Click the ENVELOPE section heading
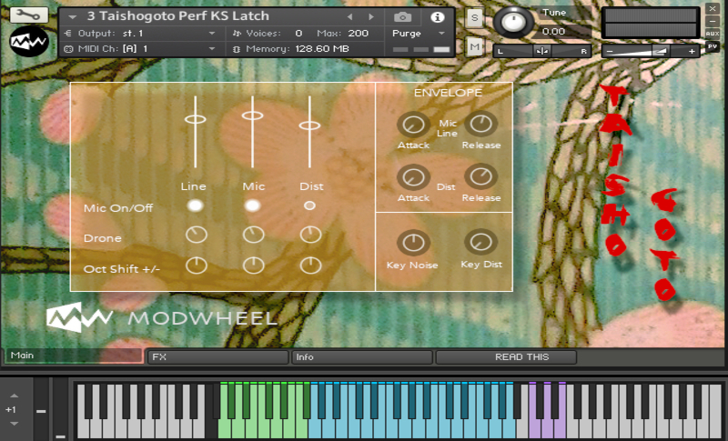The width and height of the screenshot is (728, 441). pyautogui.click(x=448, y=93)
